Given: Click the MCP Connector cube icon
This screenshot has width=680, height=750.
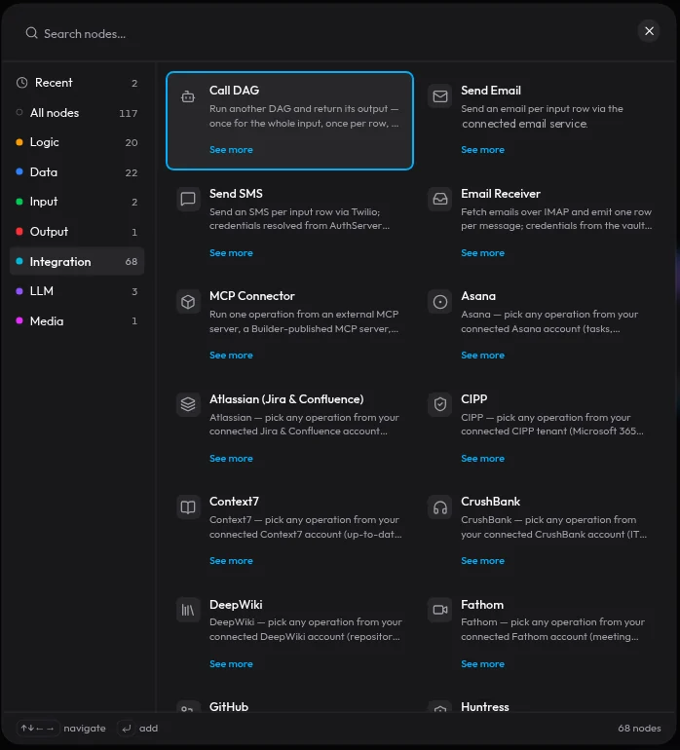Looking at the screenshot, I should (x=188, y=302).
